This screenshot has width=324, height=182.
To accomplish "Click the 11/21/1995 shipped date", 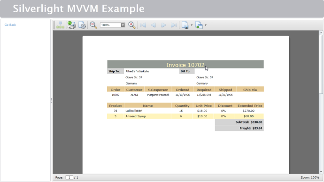I will (x=225, y=95).
